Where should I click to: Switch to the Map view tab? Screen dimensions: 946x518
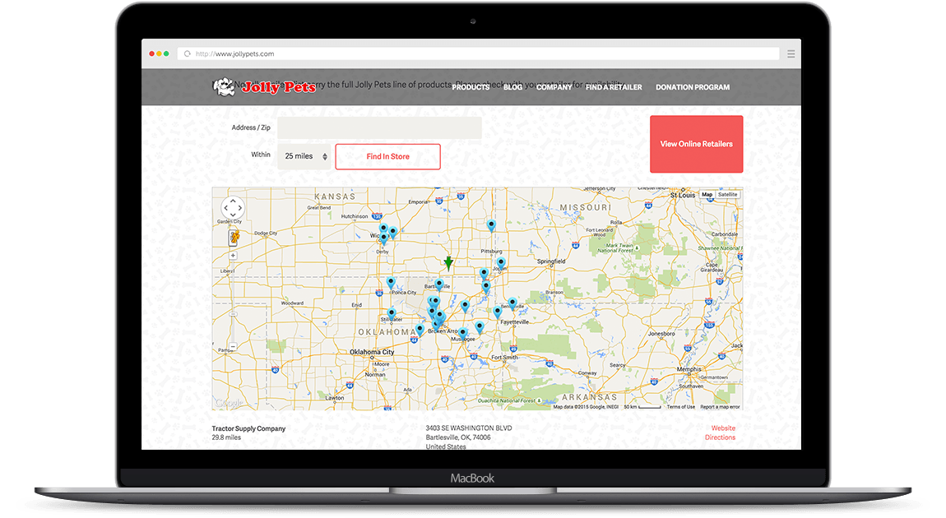coord(707,195)
